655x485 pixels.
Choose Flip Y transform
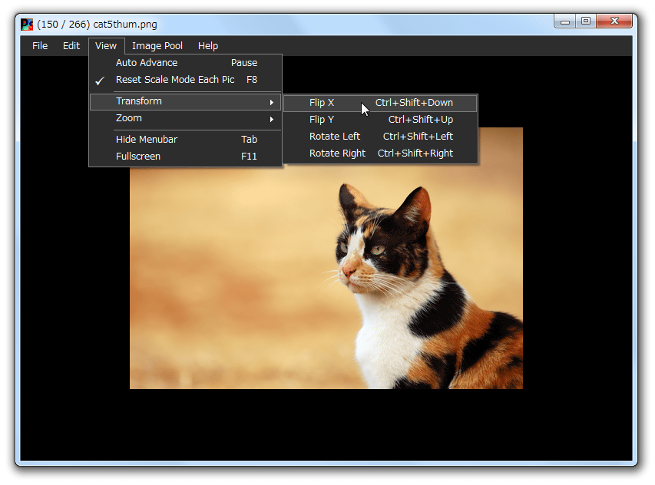tap(380, 120)
